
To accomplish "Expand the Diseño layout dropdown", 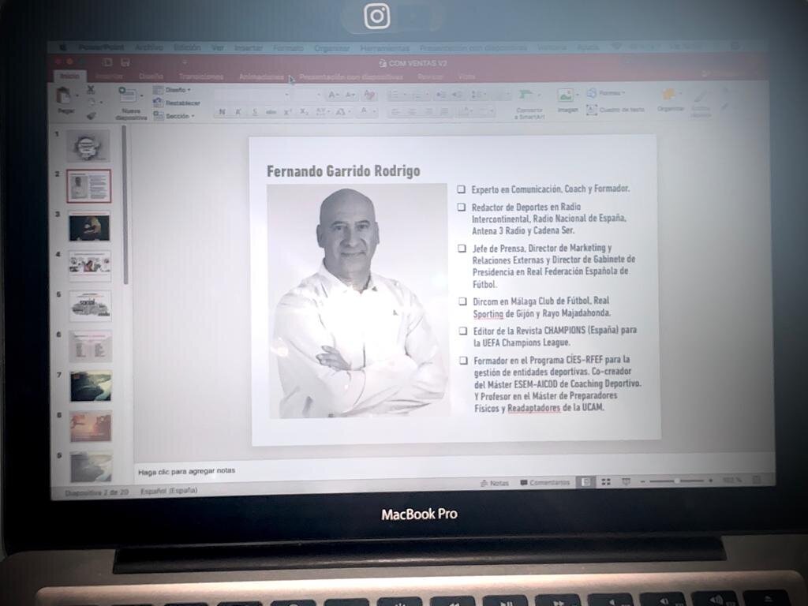I will tap(175, 90).
